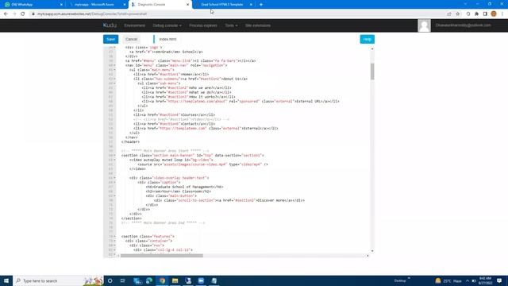Save the index.html file
Viewport: 508px width, 286px height.
tap(110, 39)
